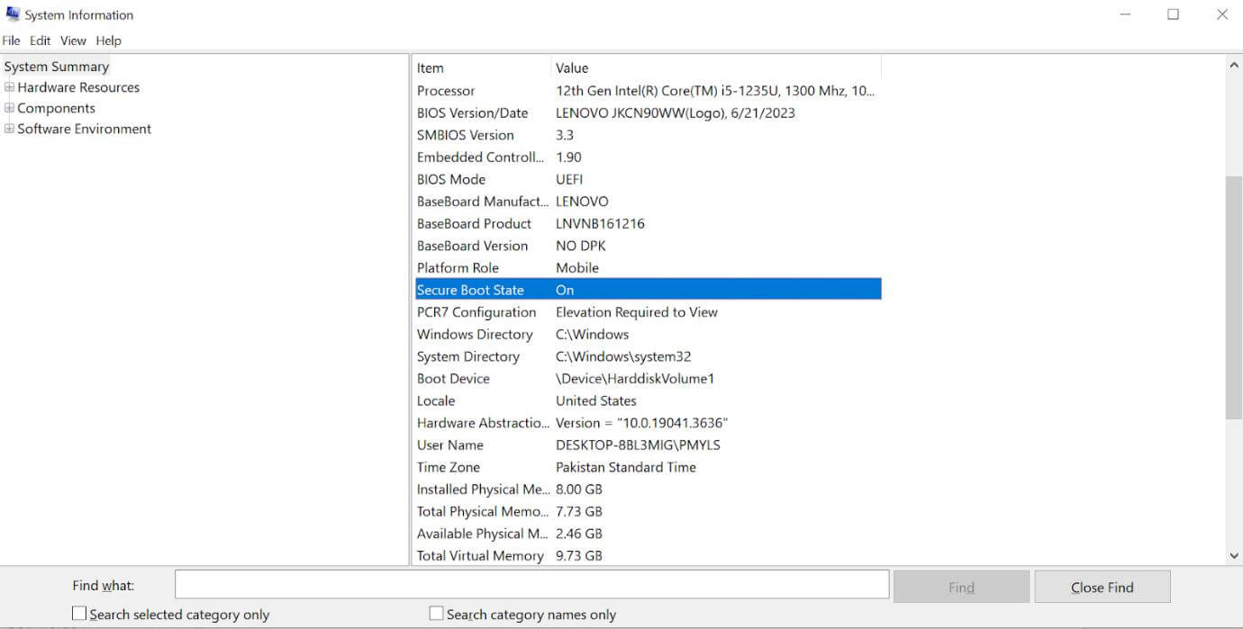Expand the Hardware Resources tree node
Screen dimensions: 1243x629
[x=8, y=87]
